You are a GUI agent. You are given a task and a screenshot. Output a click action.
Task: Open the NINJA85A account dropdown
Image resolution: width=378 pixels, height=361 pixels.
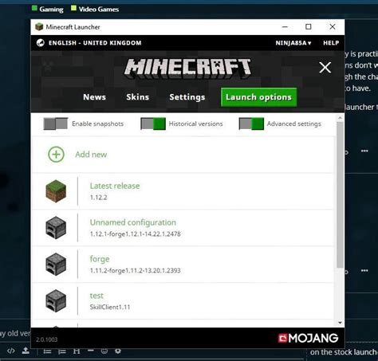coord(293,43)
